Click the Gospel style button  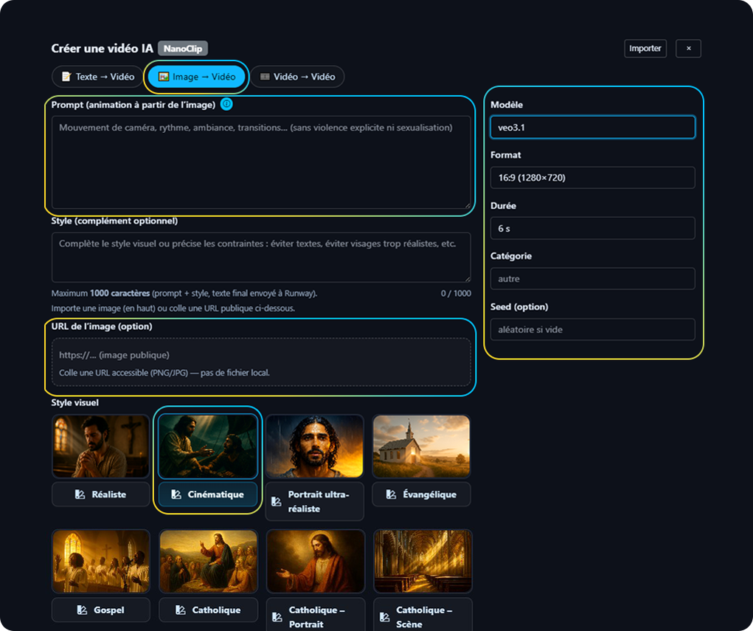pyautogui.click(x=100, y=610)
